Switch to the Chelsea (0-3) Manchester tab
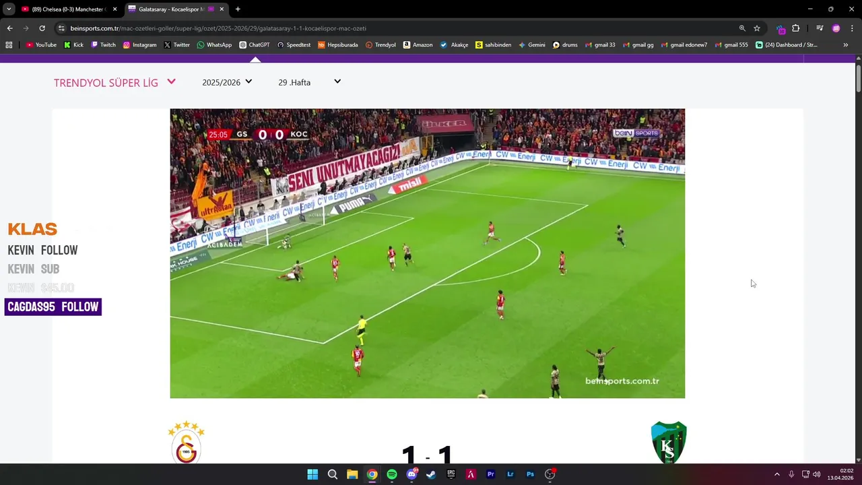 [67, 9]
